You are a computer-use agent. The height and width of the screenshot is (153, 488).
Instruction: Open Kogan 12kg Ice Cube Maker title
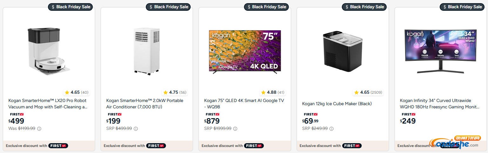click(x=337, y=104)
